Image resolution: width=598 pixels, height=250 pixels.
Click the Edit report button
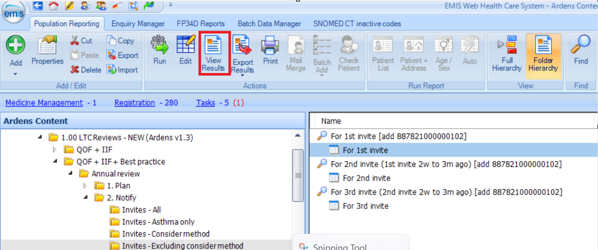click(x=186, y=50)
